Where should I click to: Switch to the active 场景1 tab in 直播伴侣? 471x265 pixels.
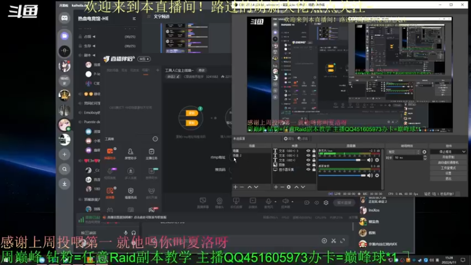click(145, 70)
